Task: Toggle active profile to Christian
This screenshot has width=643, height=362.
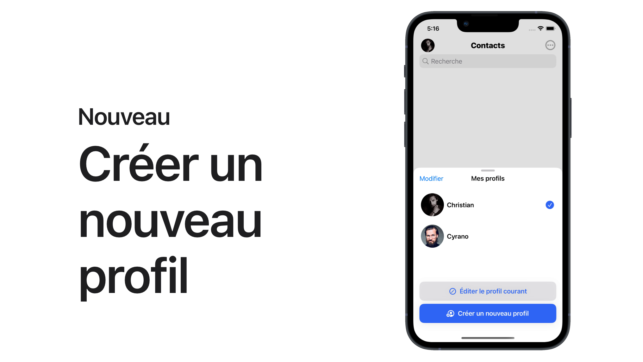Action: [x=488, y=205]
